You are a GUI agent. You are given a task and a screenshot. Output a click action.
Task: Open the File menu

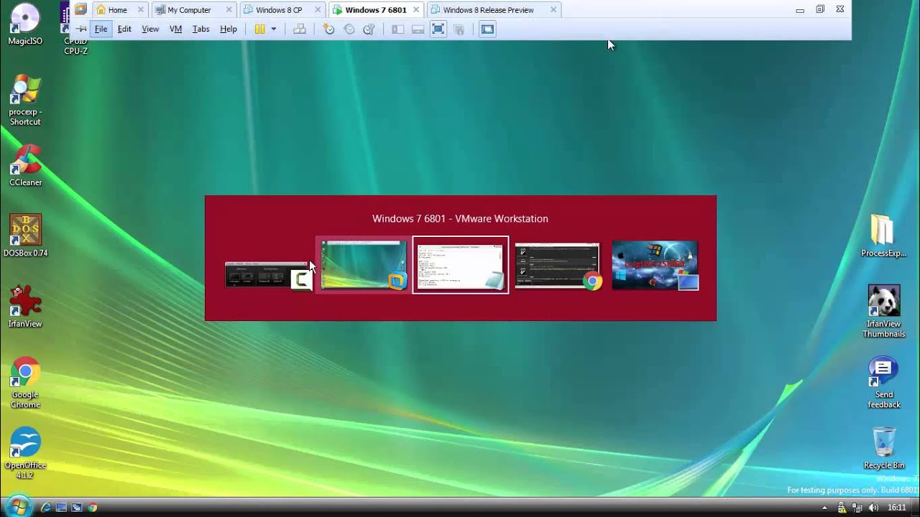coord(101,29)
